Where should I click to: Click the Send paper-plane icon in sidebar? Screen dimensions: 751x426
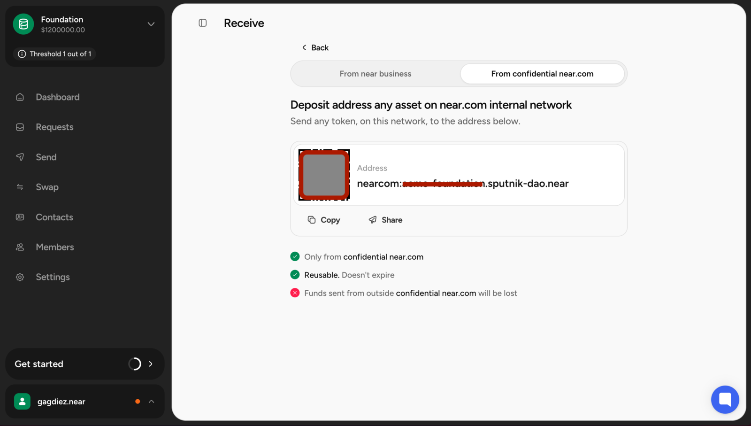[x=20, y=157]
